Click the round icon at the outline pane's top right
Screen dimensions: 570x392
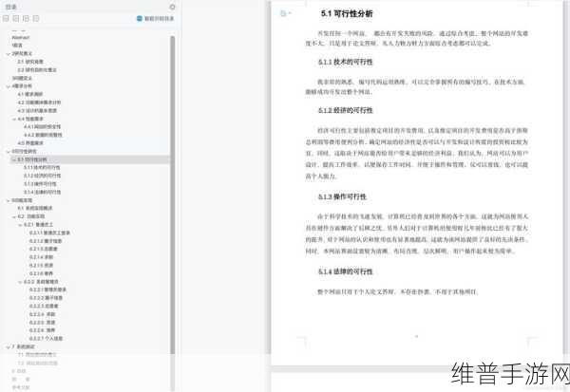pos(172,7)
